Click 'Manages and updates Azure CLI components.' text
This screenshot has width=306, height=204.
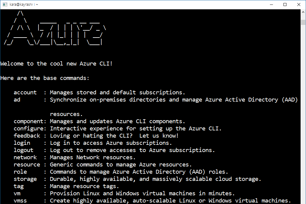(117, 121)
